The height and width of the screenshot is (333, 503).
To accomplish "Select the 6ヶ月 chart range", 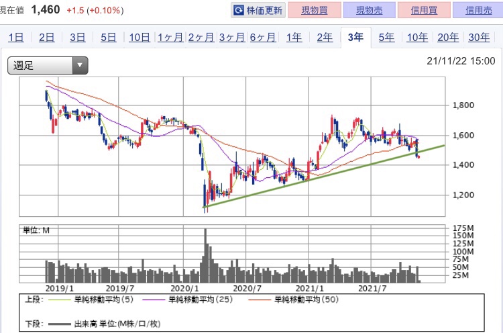I will coord(263,38).
